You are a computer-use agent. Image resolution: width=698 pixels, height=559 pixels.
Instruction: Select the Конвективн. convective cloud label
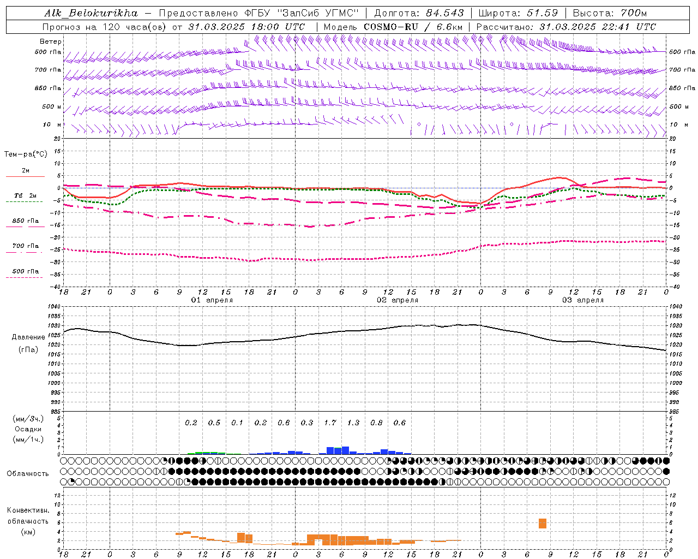(28, 510)
